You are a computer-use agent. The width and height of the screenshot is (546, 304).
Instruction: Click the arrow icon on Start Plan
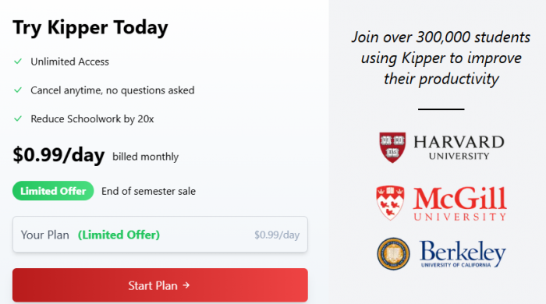186,285
